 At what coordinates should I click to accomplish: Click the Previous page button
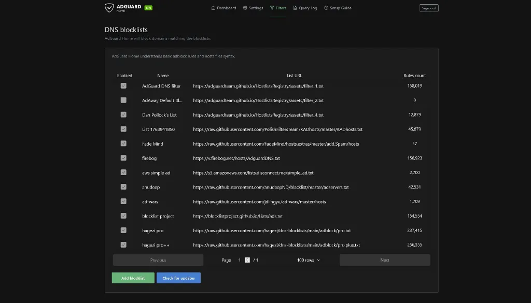click(x=158, y=260)
